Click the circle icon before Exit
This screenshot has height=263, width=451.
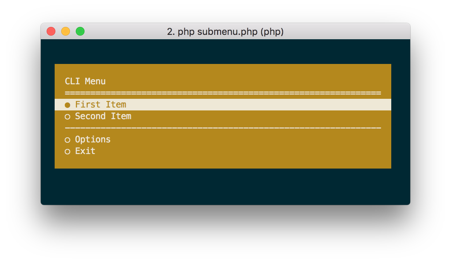(x=67, y=151)
